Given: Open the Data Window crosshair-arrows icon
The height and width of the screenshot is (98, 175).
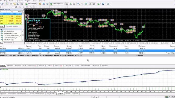Looking at the screenshot, I should (11, 4).
